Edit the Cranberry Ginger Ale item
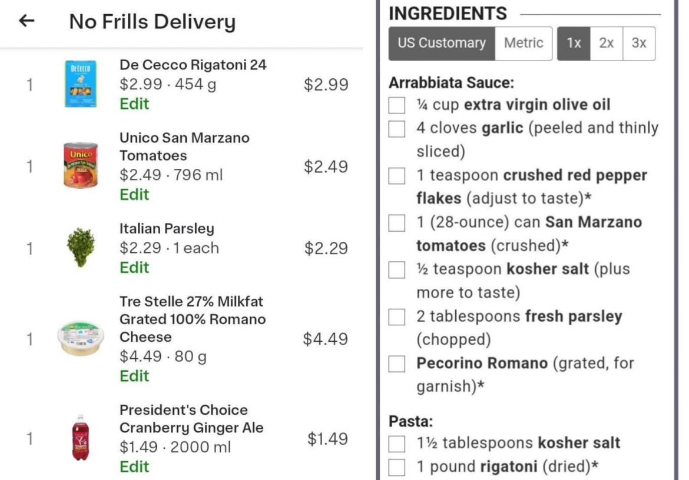Image resolution: width=689 pixels, height=480 pixels. (134, 467)
